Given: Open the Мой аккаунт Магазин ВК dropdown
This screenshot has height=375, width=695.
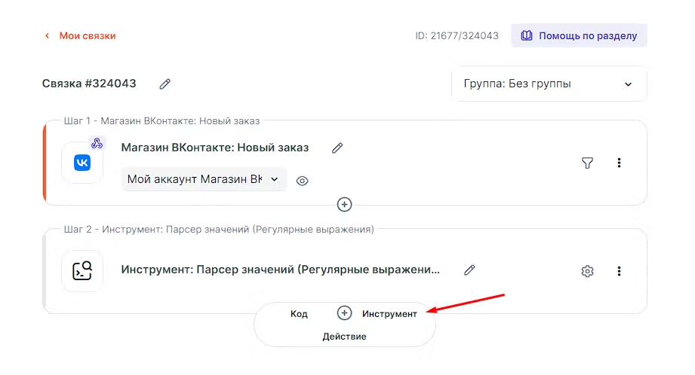Looking at the screenshot, I should (x=204, y=179).
